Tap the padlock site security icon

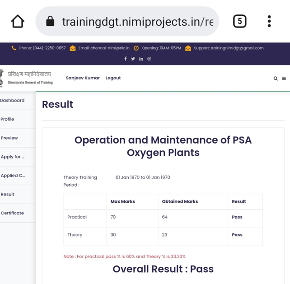pyautogui.click(x=50, y=21)
